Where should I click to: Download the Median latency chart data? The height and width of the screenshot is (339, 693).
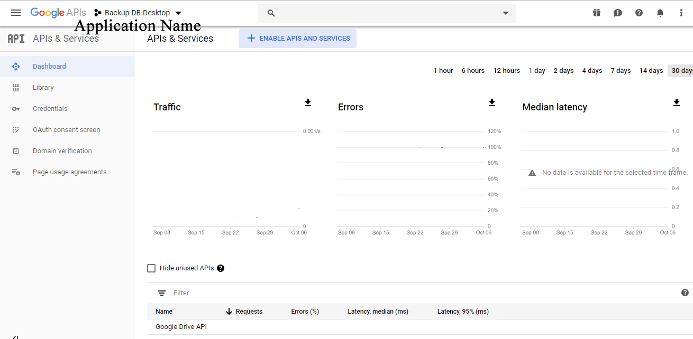pyautogui.click(x=676, y=102)
